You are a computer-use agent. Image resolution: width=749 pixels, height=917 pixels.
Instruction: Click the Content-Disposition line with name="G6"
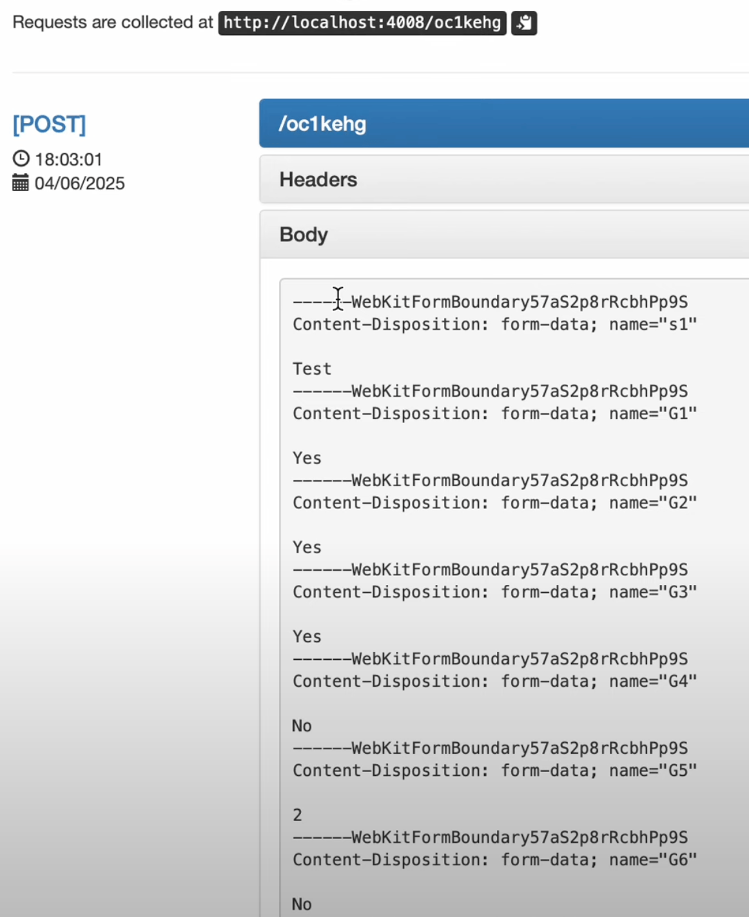pyautogui.click(x=494, y=860)
